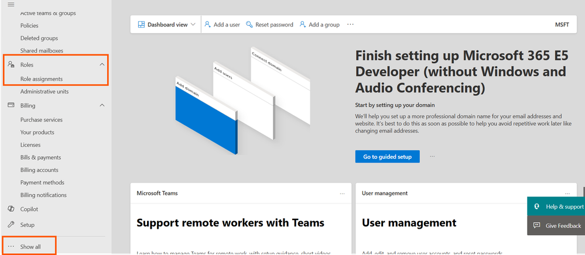Click the Show all ellipsis icon
Image resolution: width=585 pixels, height=255 pixels.
(x=11, y=247)
